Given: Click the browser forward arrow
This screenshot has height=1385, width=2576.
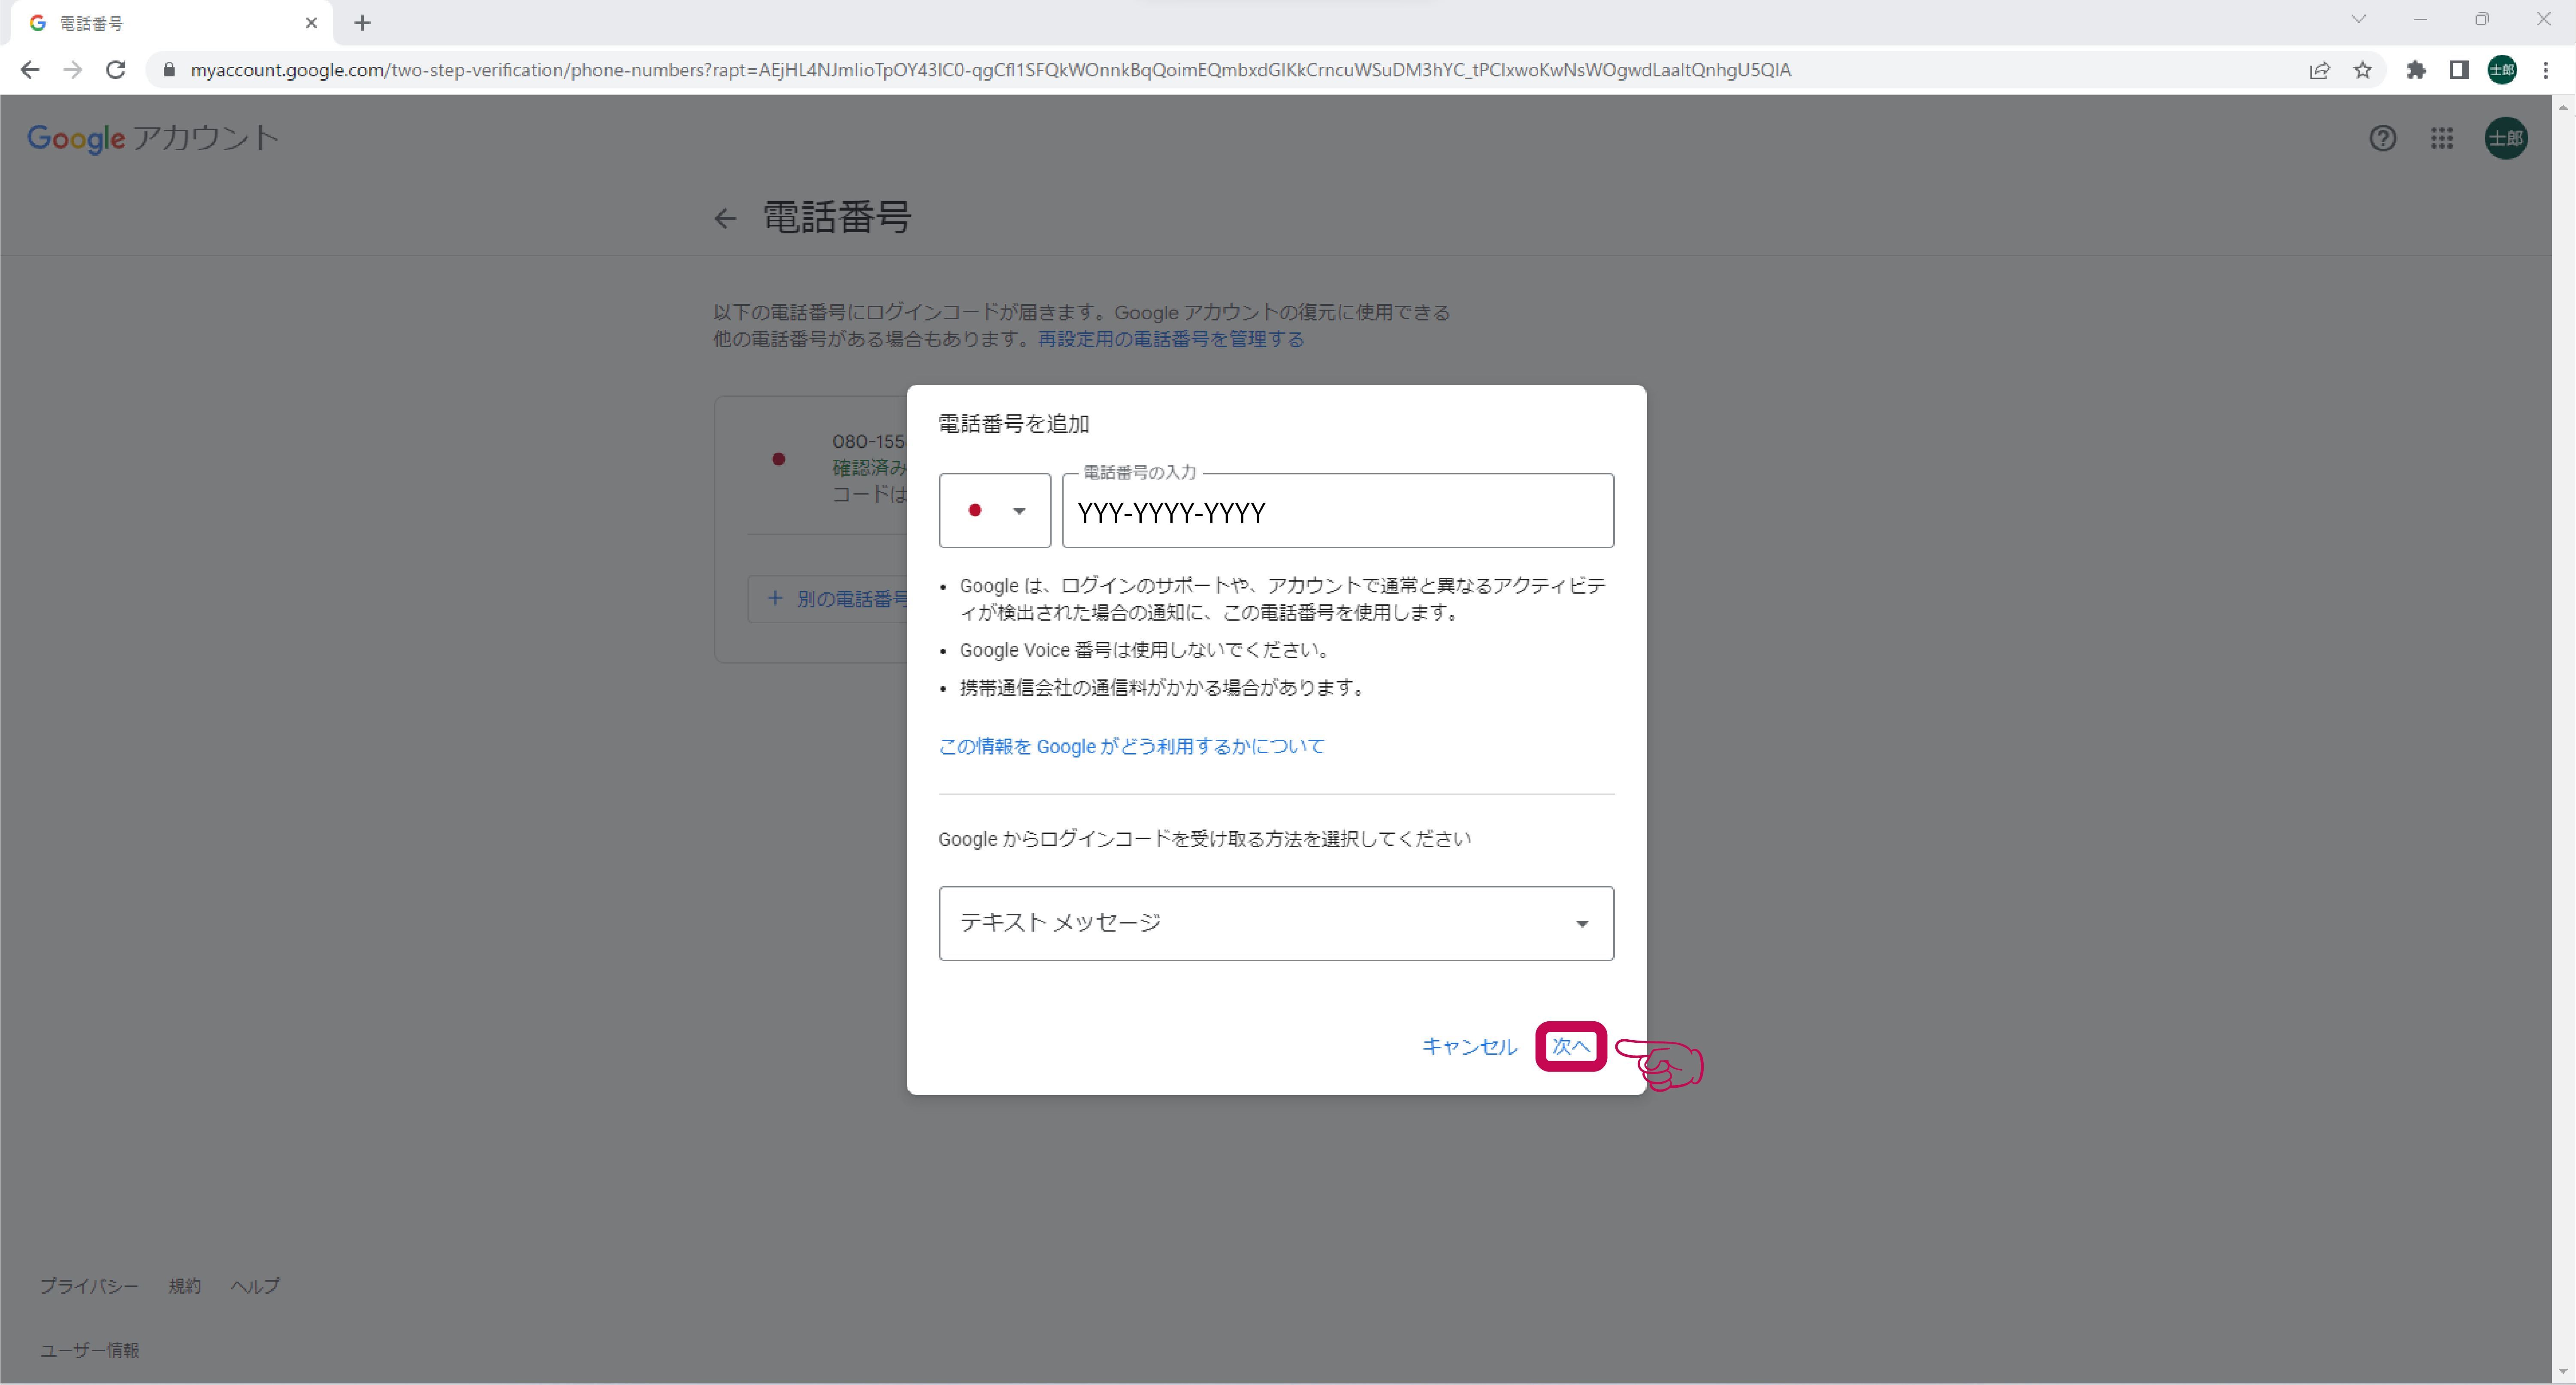Looking at the screenshot, I should 72,70.
